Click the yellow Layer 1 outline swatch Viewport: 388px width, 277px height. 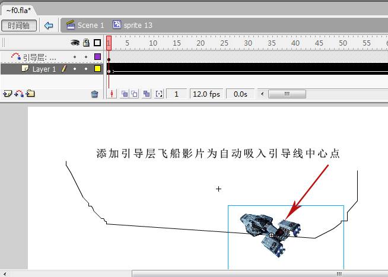coord(97,69)
